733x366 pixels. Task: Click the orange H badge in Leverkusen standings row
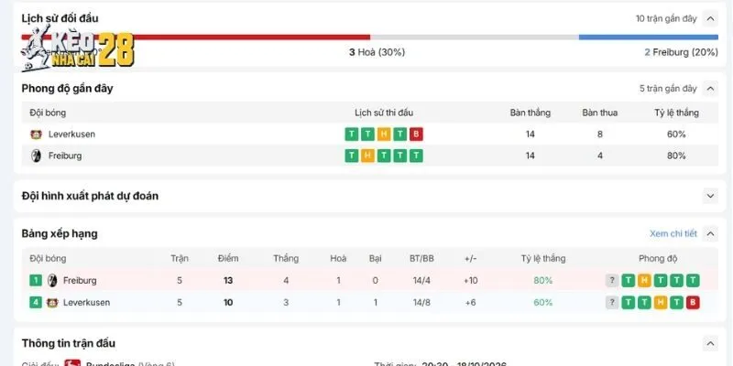pyautogui.click(x=661, y=303)
